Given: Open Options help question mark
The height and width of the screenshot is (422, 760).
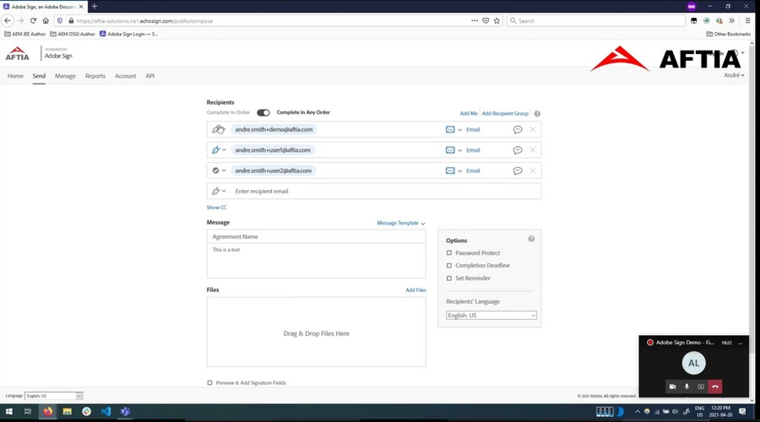Looking at the screenshot, I should 531,239.
